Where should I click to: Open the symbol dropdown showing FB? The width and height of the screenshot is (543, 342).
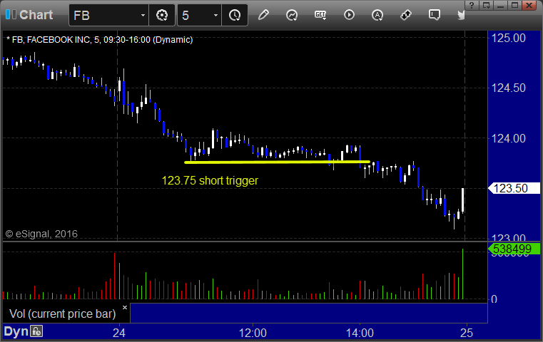[108, 15]
